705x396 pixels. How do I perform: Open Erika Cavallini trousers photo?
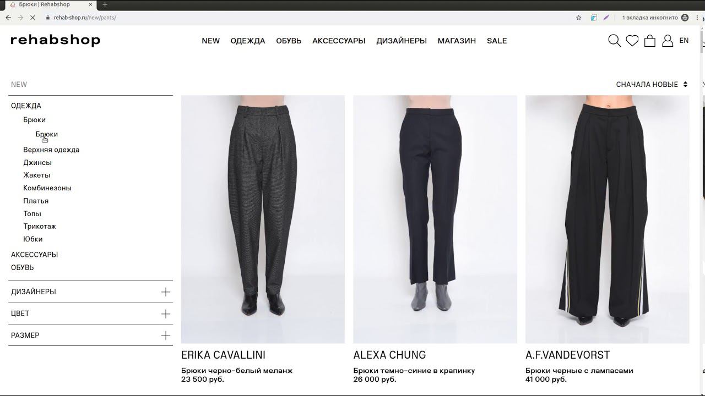(x=263, y=219)
